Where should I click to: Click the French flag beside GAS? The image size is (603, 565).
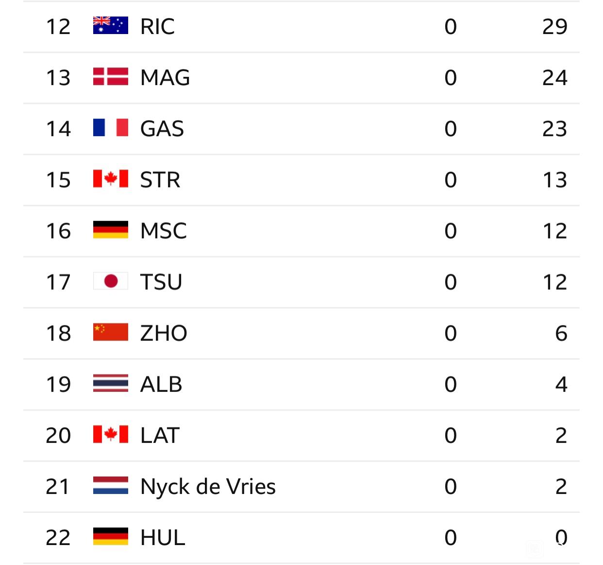point(111,127)
